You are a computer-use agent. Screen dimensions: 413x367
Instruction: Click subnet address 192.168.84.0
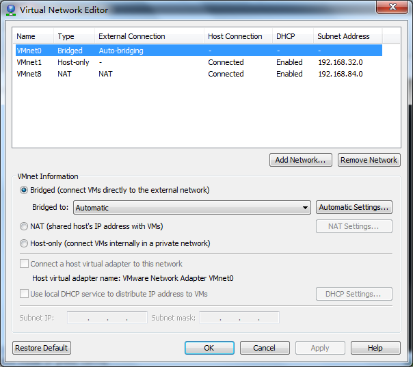341,74
